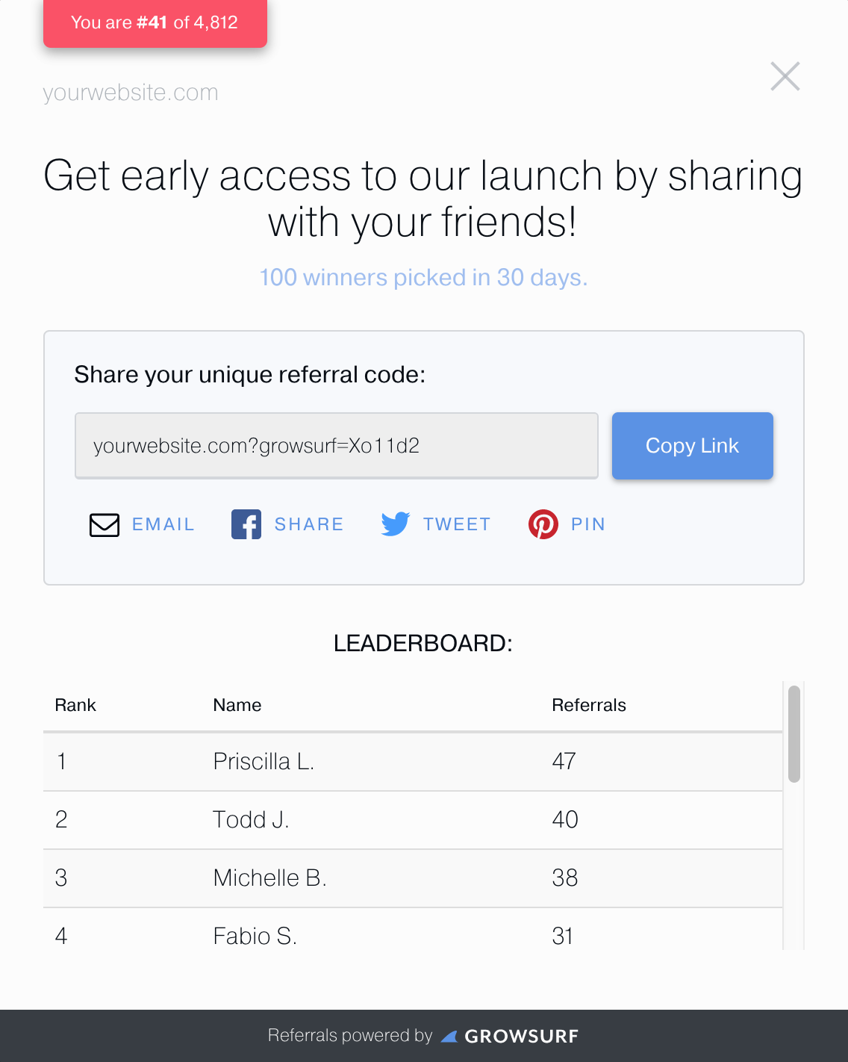
Task: Click the "You are #41" rank badge
Action: pos(155,23)
